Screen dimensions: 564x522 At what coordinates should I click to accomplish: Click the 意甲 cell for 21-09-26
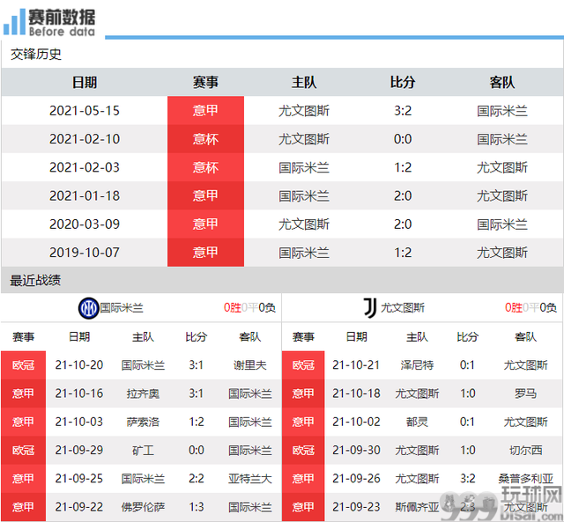(303, 479)
